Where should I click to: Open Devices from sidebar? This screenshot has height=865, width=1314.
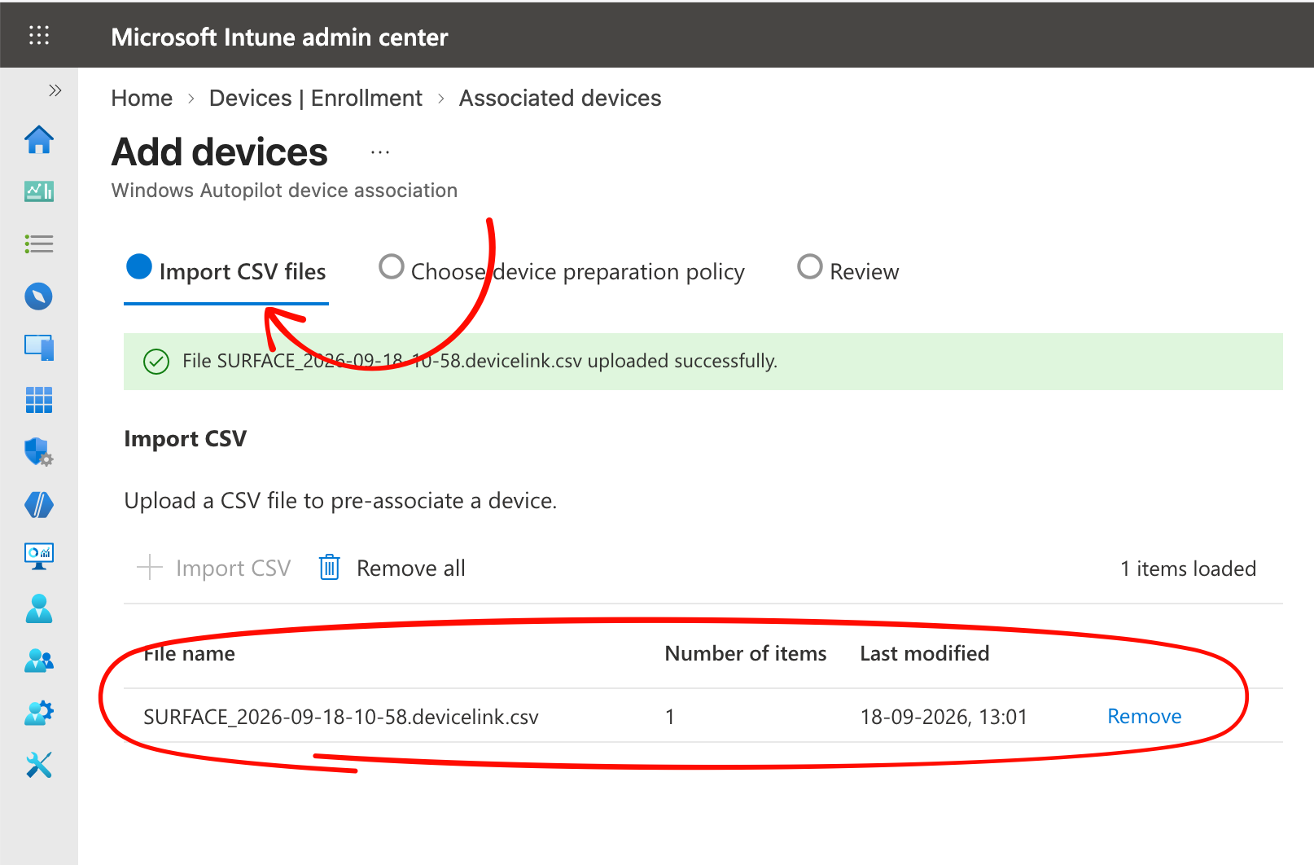click(39, 348)
